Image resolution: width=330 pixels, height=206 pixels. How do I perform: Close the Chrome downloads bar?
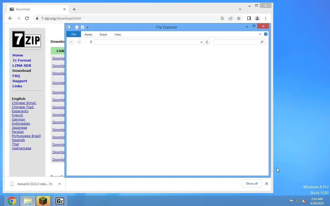pyautogui.click(x=267, y=184)
